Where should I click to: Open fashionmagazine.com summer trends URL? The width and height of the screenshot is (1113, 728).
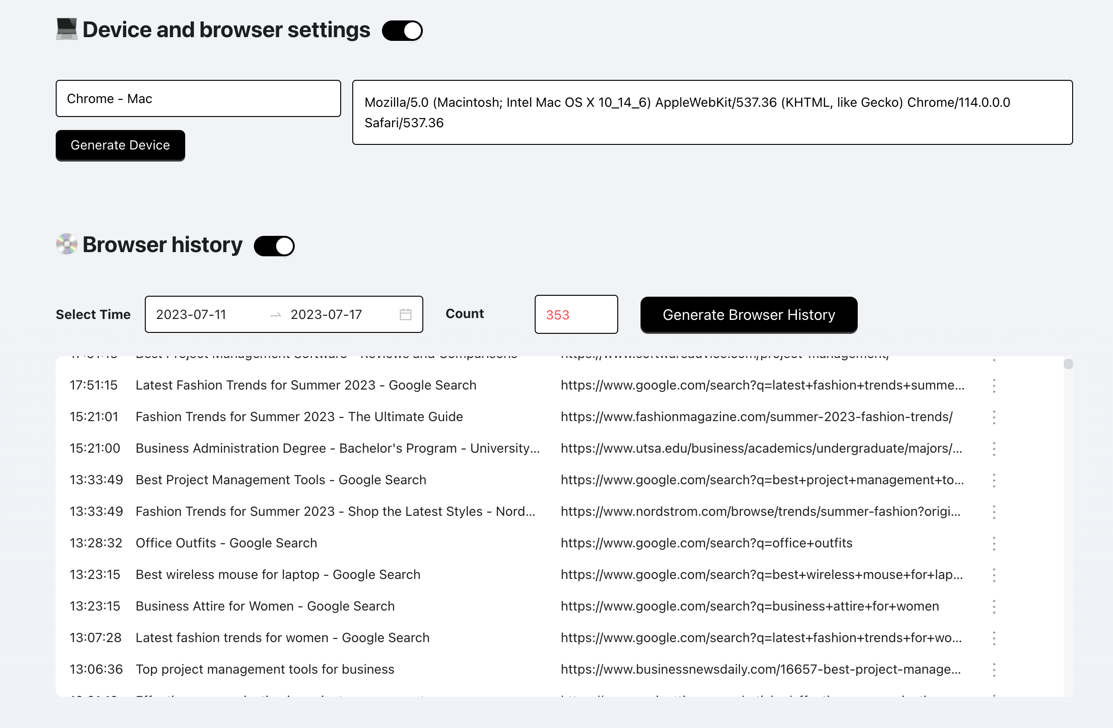pyautogui.click(x=756, y=417)
